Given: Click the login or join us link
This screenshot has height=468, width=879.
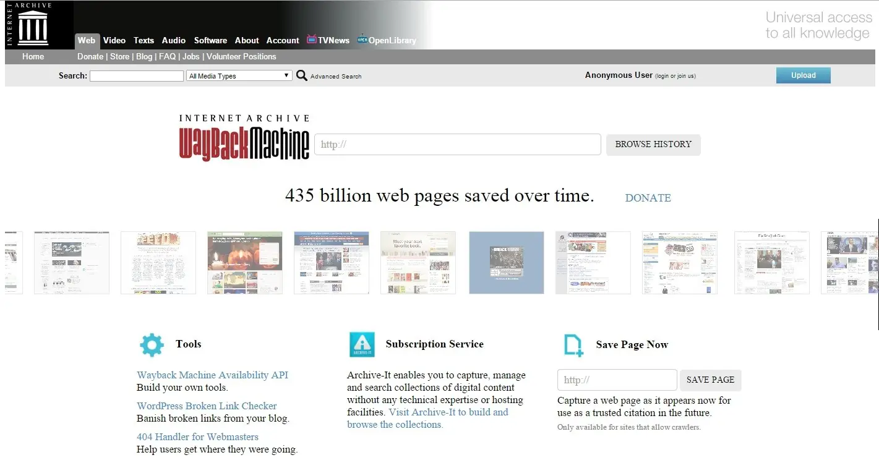Looking at the screenshot, I should 676,75.
